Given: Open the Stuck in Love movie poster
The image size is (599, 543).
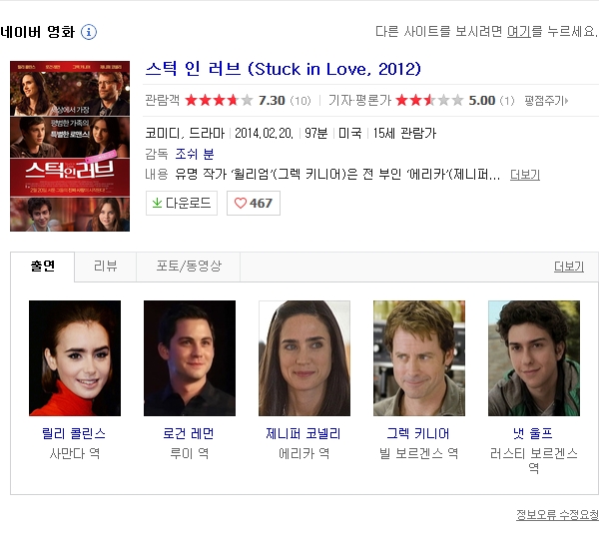Looking at the screenshot, I should [x=70, y=146].
